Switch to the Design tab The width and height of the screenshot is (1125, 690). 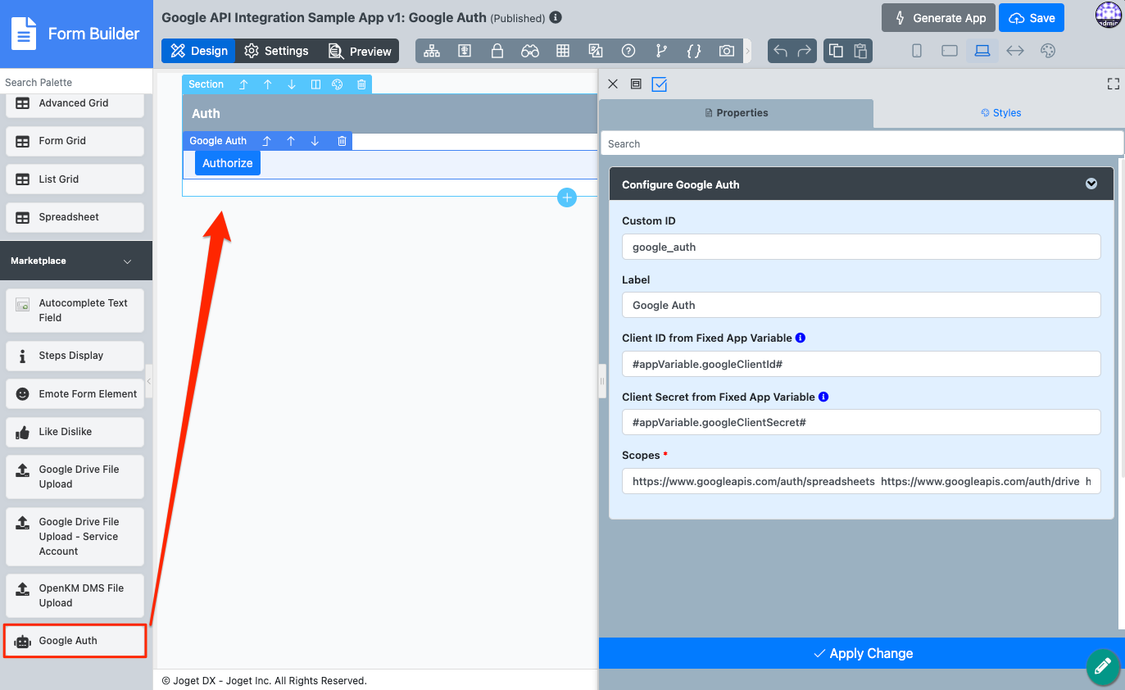198,51
